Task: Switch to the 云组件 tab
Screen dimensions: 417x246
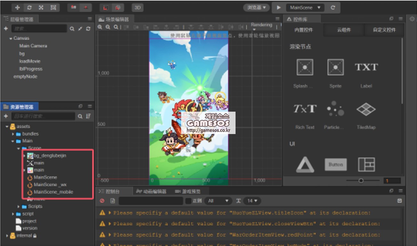Action: tap(344, 30)
